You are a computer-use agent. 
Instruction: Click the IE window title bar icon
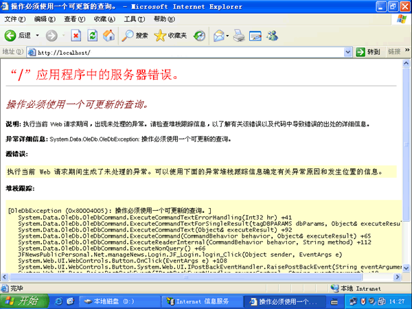click(5, 6)
